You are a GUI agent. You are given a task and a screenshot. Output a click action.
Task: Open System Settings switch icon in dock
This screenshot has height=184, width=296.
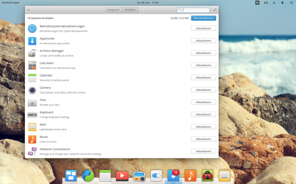click(x=156, y=175)
